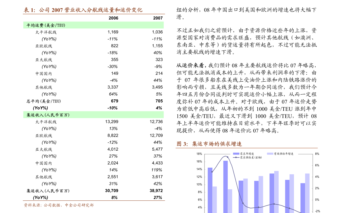This screenshot has height=213, width=341.
Task: Select the 需求供给差(右轴) legend label
Action: coord(251,158)
